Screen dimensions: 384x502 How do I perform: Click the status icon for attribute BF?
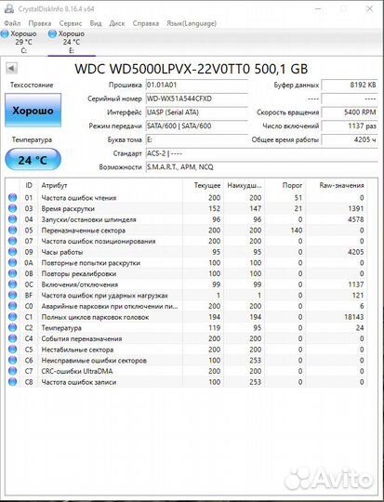coord(12,296)
